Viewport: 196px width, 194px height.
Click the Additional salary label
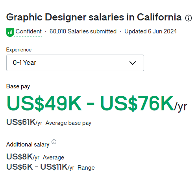click(28, 145)
